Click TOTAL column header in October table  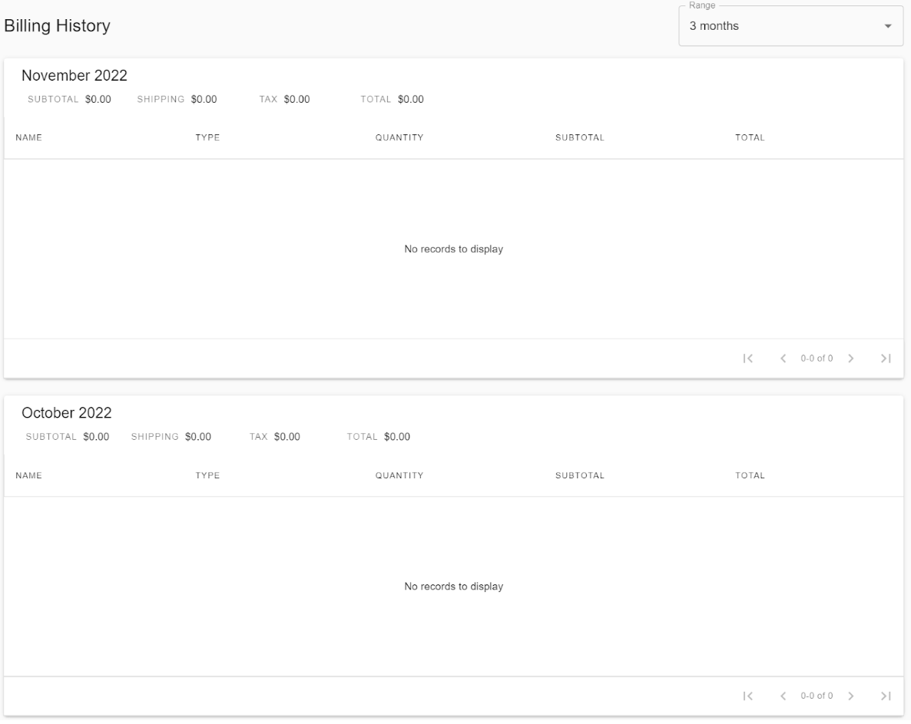(x=750, y=476)
